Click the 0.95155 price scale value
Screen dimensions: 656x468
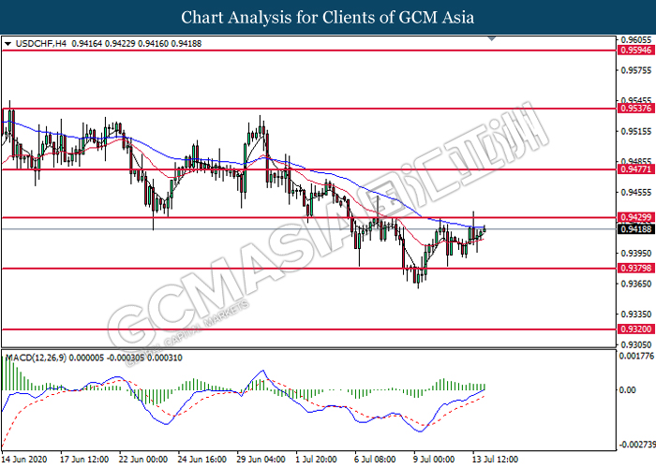636,131
